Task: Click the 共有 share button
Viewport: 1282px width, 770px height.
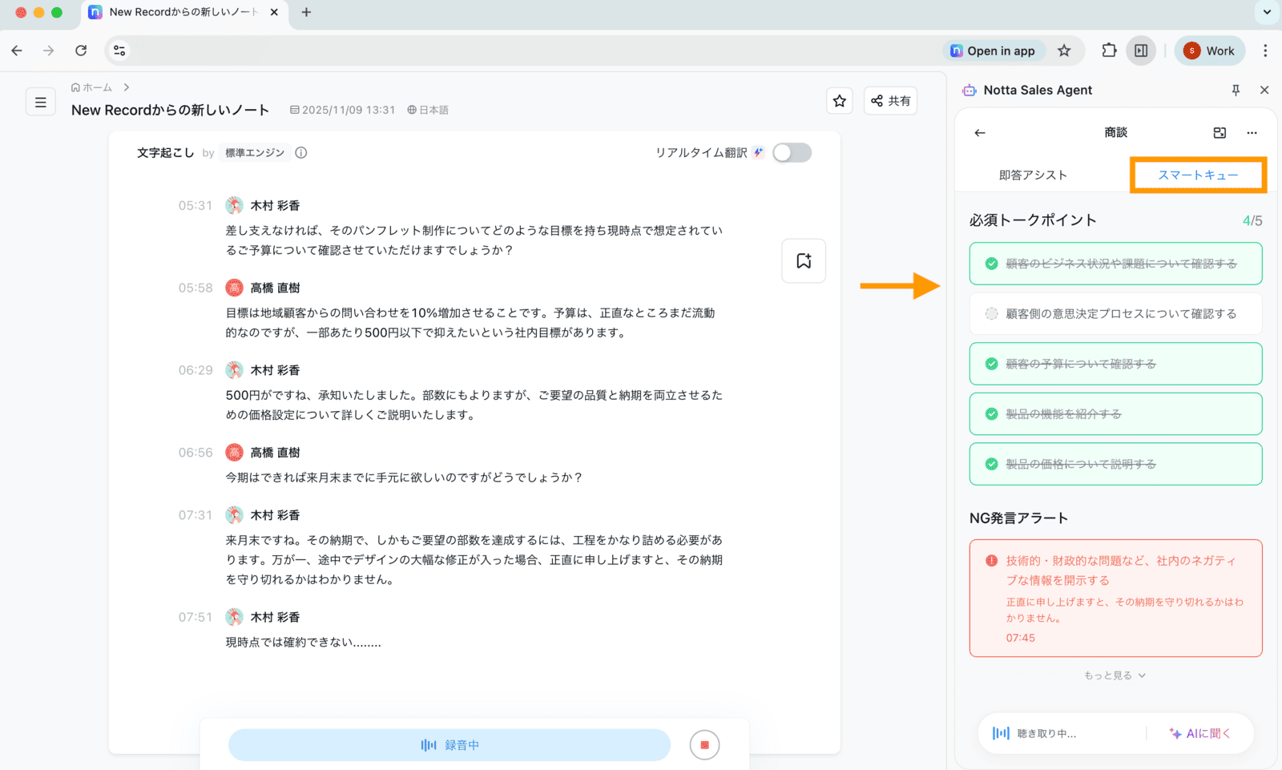Action: [890, 101]
